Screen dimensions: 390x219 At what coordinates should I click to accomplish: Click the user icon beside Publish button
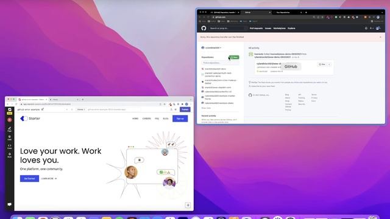point(171,109)
